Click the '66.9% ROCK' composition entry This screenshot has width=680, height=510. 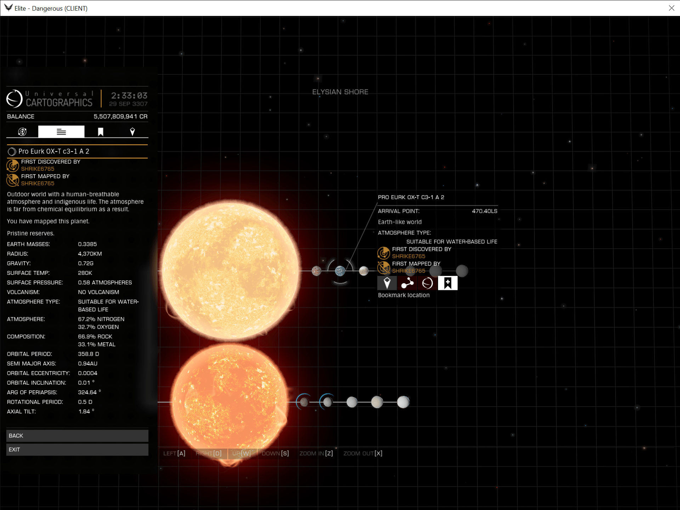coord(95,336)
